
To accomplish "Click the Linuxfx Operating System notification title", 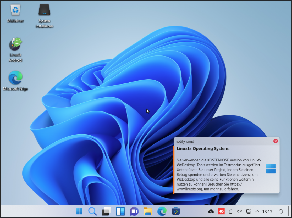I will click(x=203, y=149).
